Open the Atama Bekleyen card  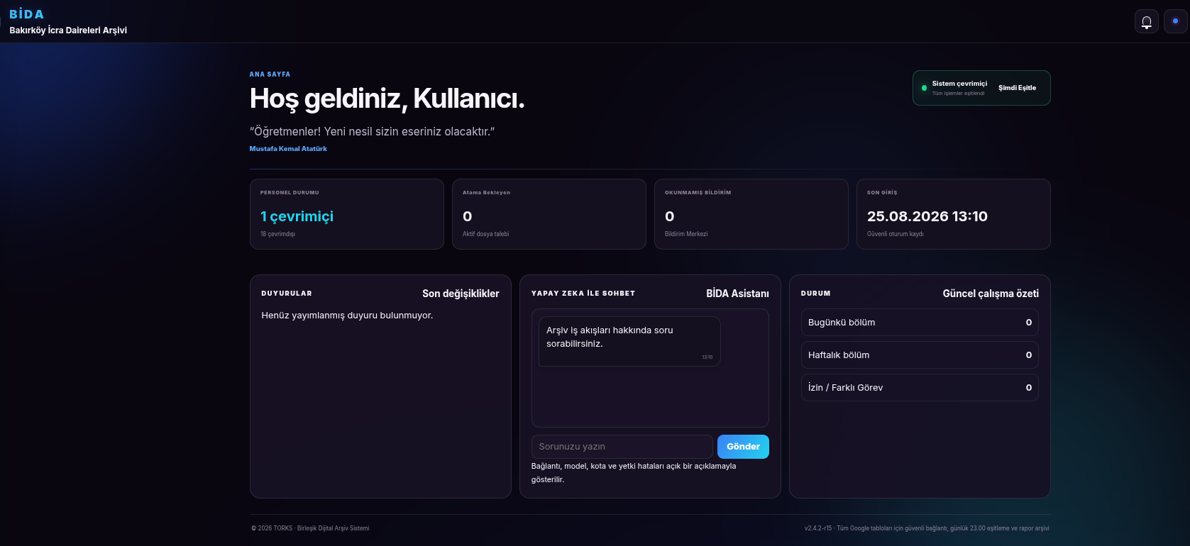pyautogui.click(x=549, y=214)
